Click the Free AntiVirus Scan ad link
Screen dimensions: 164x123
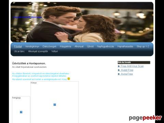pyautogui.click(x=131, y=66)
